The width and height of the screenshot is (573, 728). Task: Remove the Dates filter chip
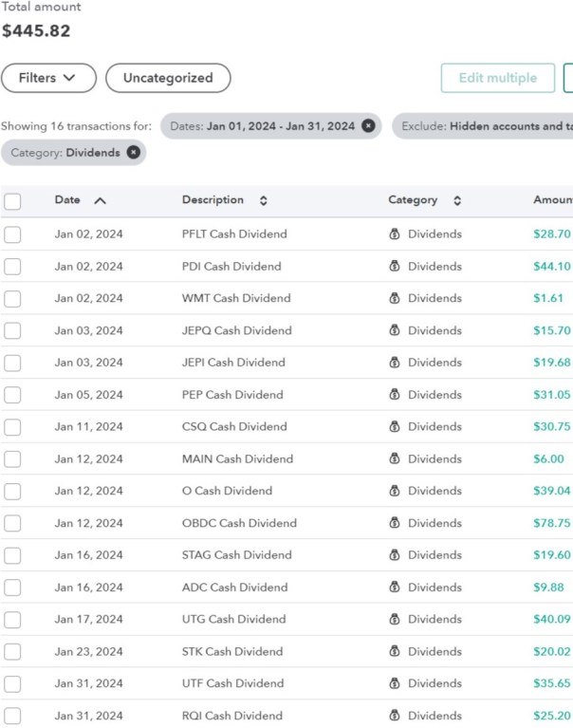[x=368, y=126]
